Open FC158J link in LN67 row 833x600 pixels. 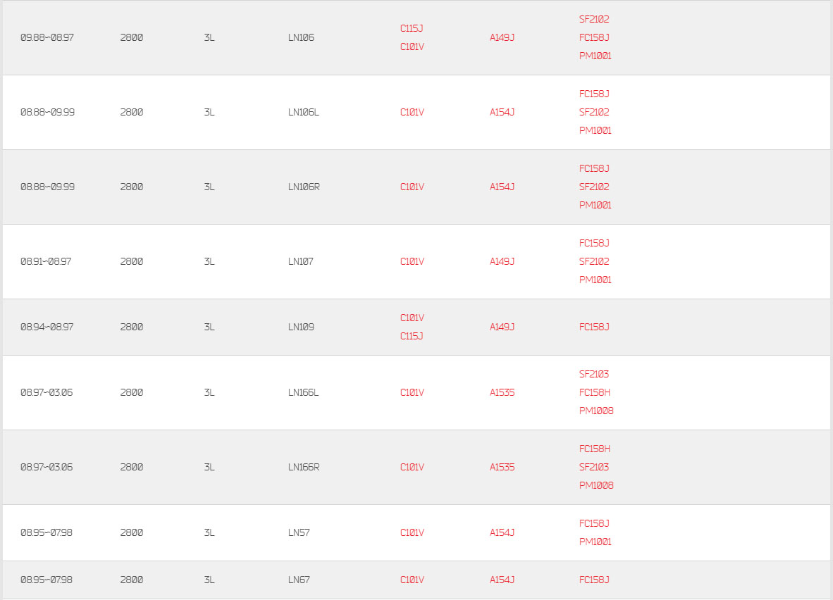[594, 580]
